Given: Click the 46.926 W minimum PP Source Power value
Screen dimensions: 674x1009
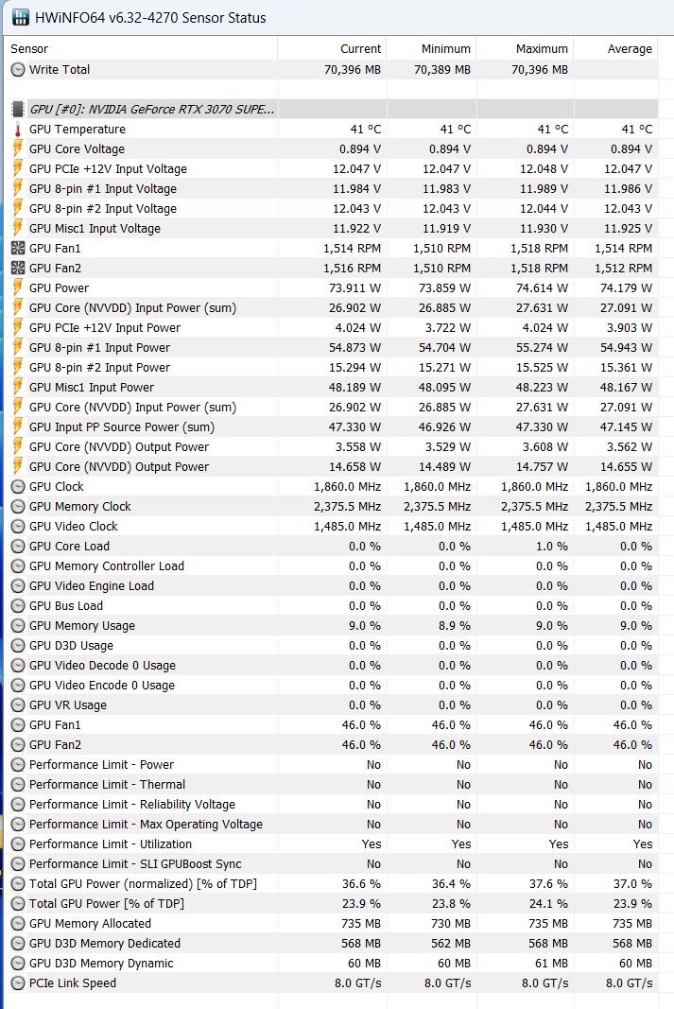Looking at the screenshot, I should pyautogui.click(x=445, y=427).
